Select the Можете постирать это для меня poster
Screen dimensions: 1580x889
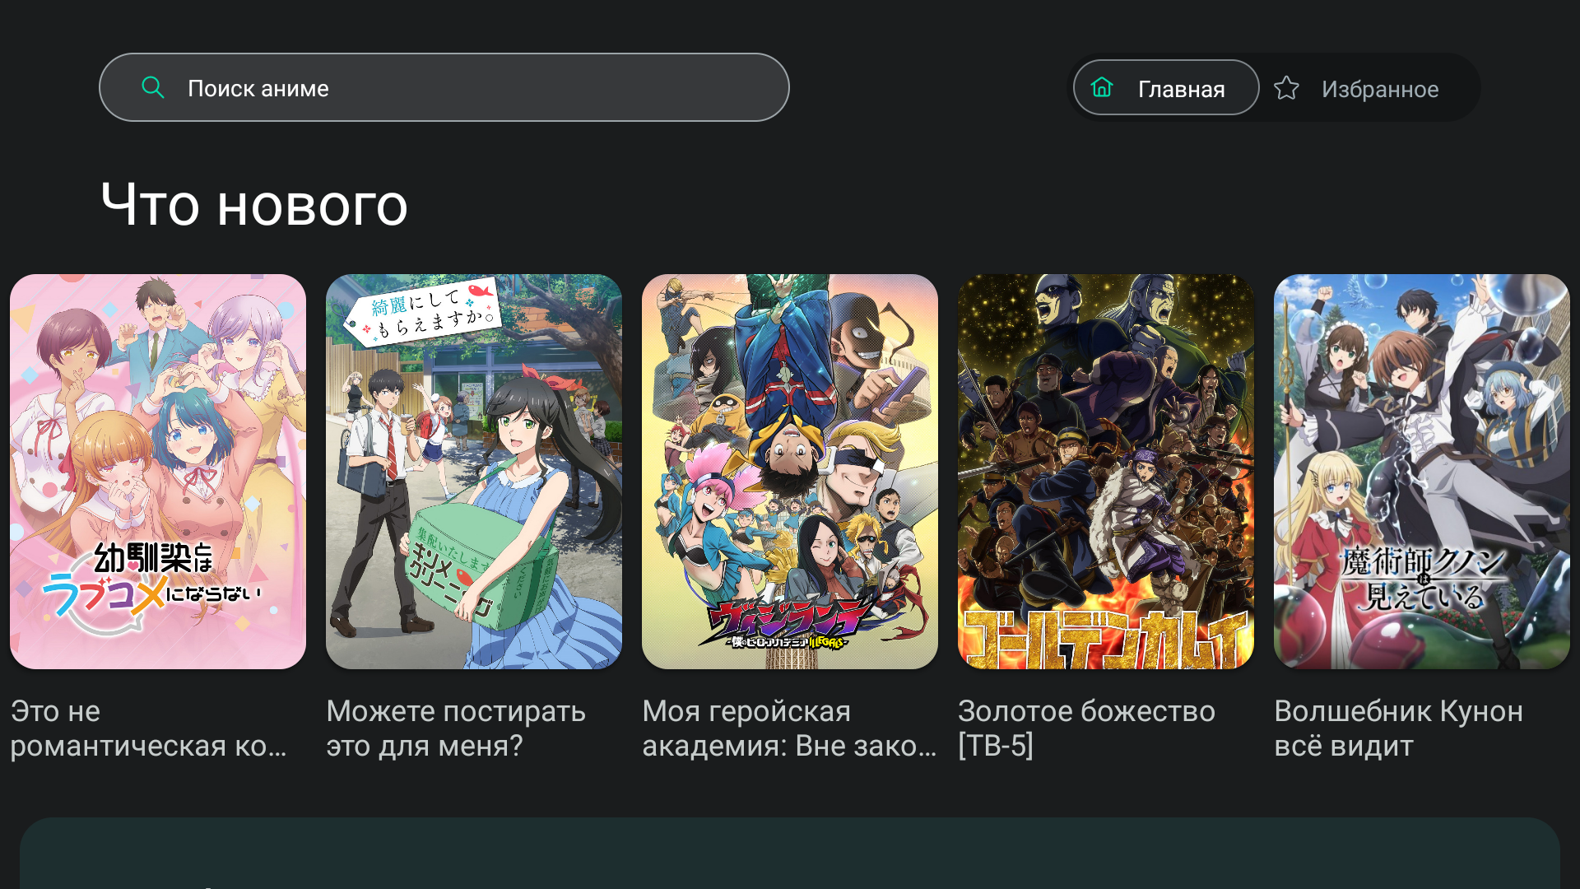click(x=474, y=472)
